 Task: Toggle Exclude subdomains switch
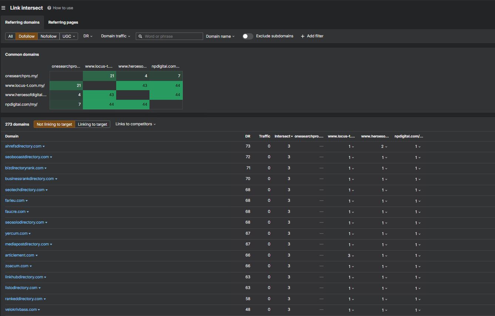(x=248, y=36)
